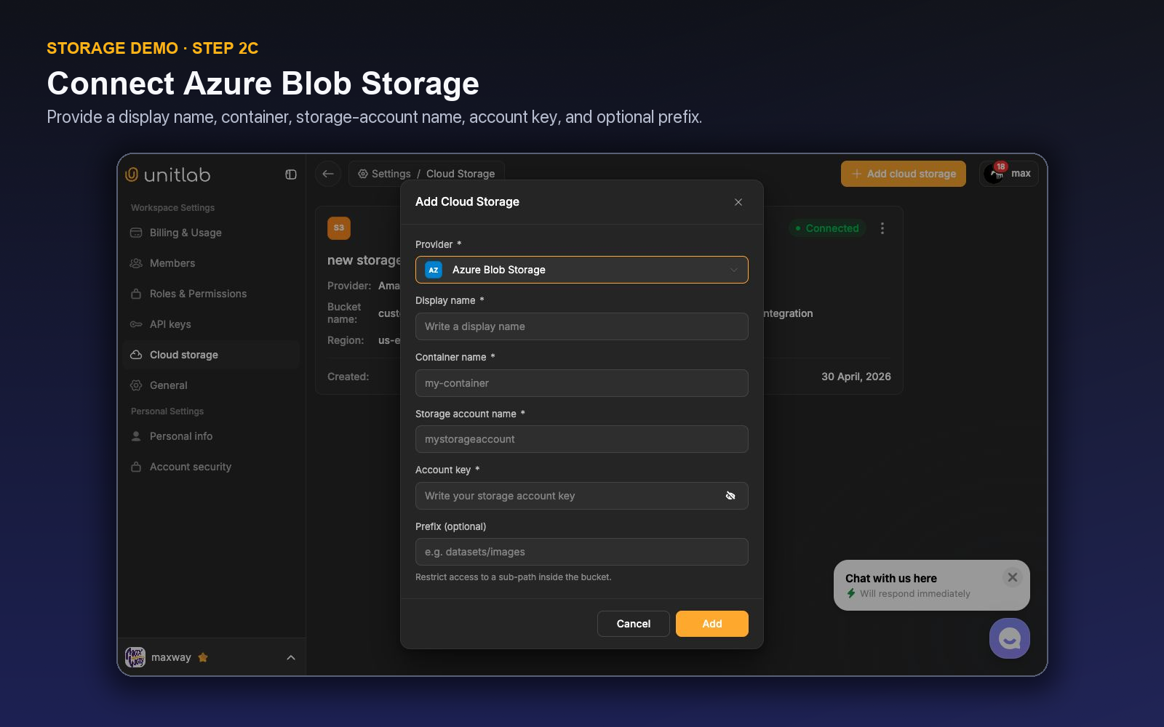Screen dimensions: 1164x727
Task: Click the Billing & Usage card icon
Action: tap(136, 233)
